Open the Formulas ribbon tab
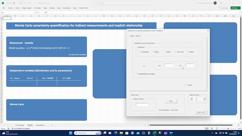This screenshot has width=242, height=136. click(x=37, y=8)
